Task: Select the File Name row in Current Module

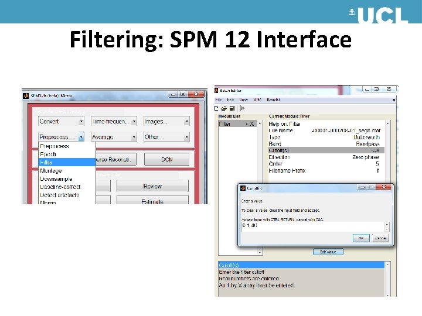Action: pos(326,130)
